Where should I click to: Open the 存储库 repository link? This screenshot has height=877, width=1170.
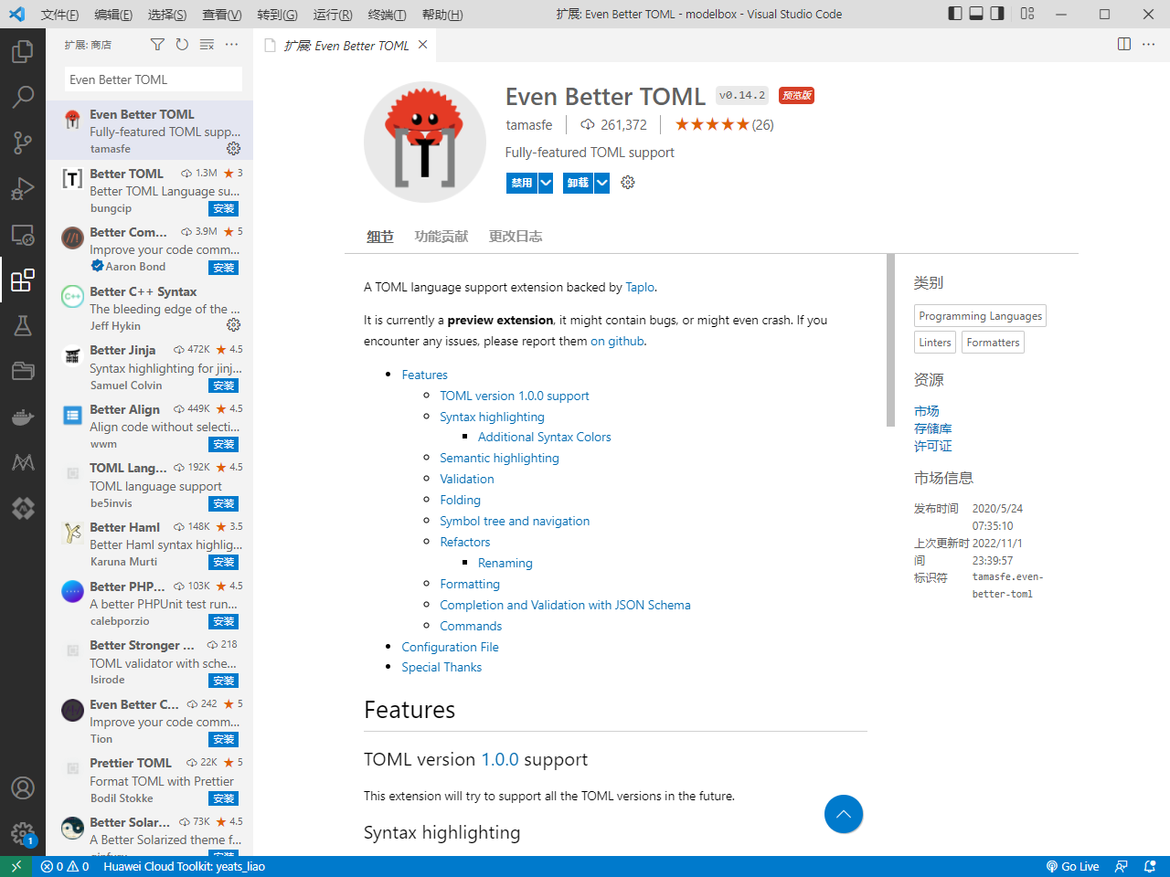point(933,428)
